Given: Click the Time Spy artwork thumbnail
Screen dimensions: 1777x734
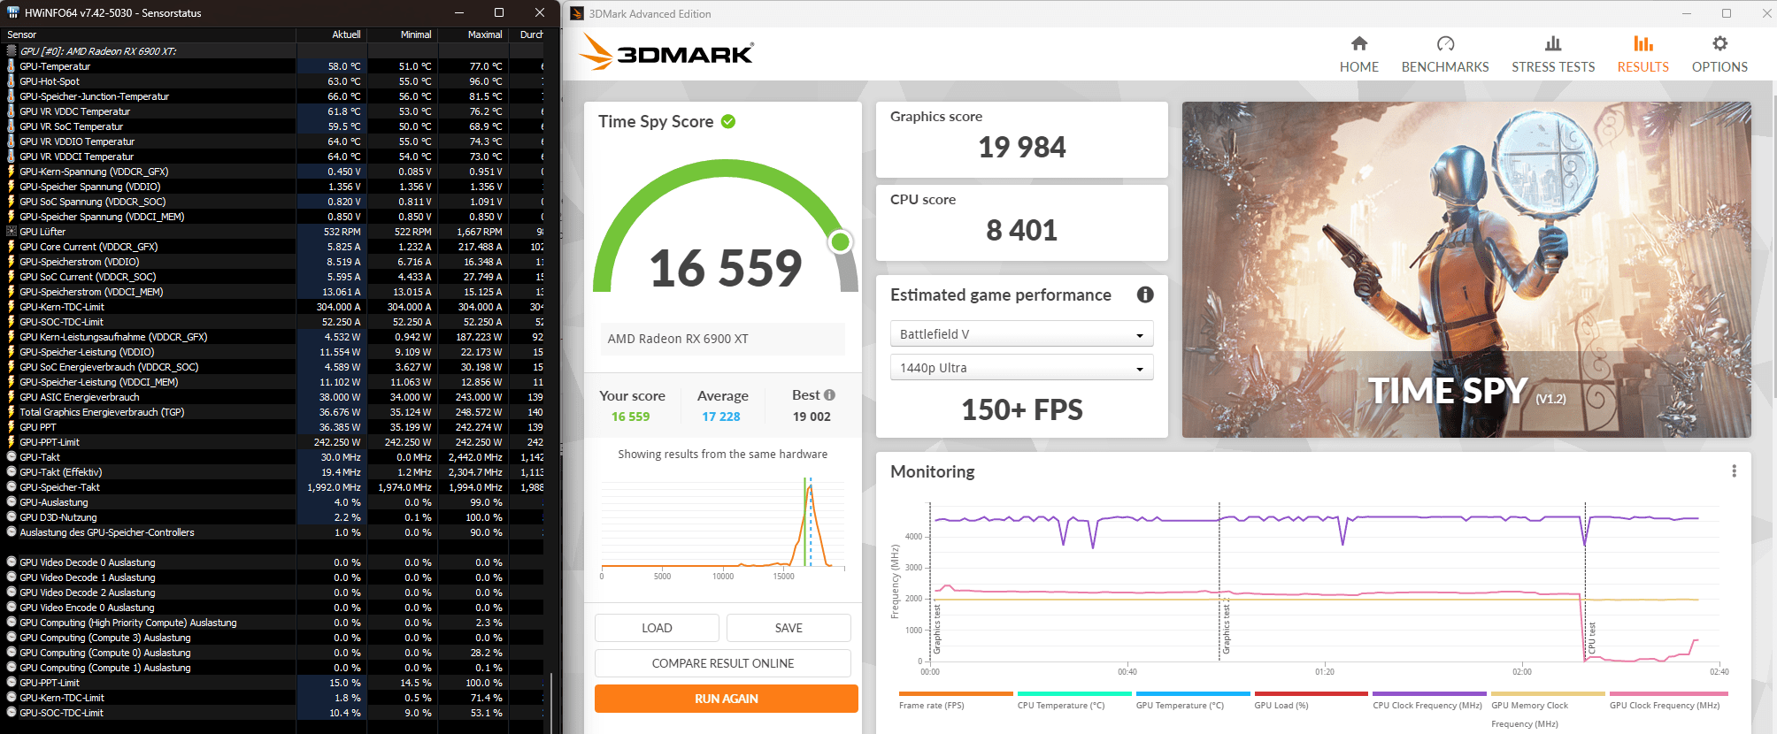Looking at the screenshot, I should tap(1466, 270).
